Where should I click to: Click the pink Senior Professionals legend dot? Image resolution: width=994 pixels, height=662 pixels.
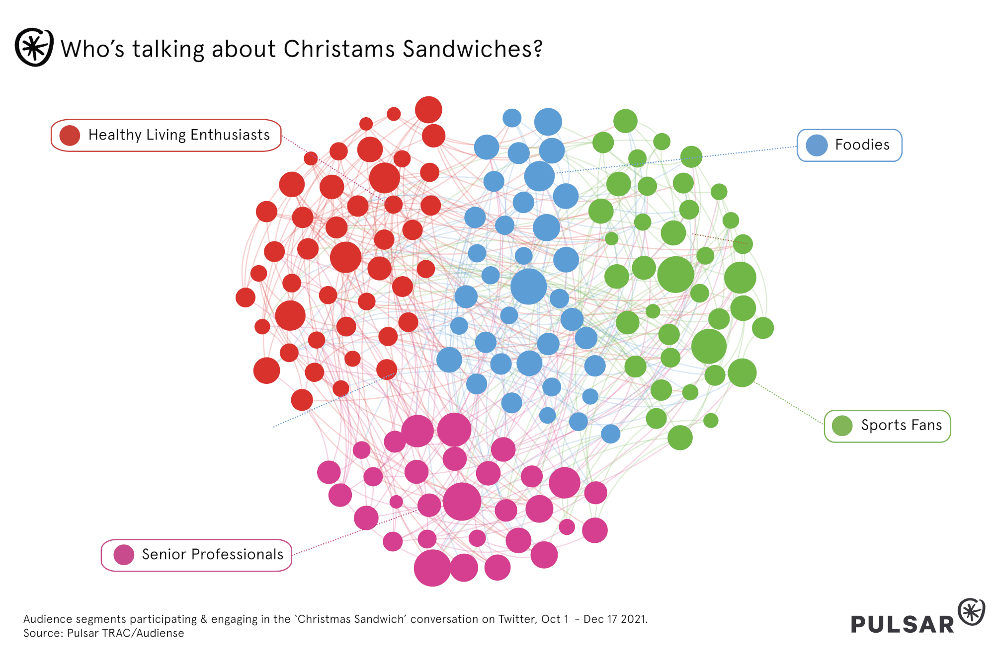coord(124,555)
